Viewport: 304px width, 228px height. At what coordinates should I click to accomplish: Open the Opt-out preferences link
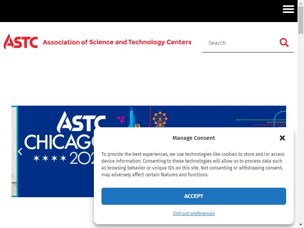tap(194, 214)
